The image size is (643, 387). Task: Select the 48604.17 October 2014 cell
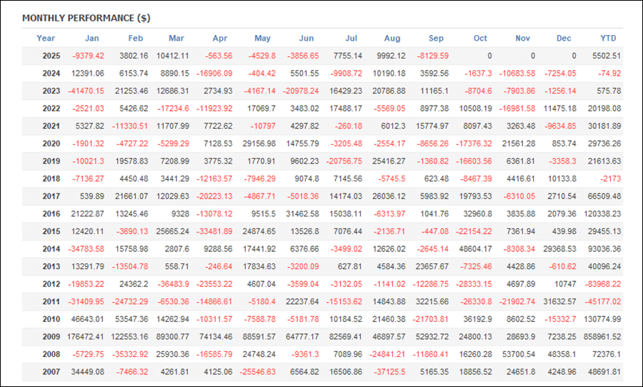pos(474,248)
